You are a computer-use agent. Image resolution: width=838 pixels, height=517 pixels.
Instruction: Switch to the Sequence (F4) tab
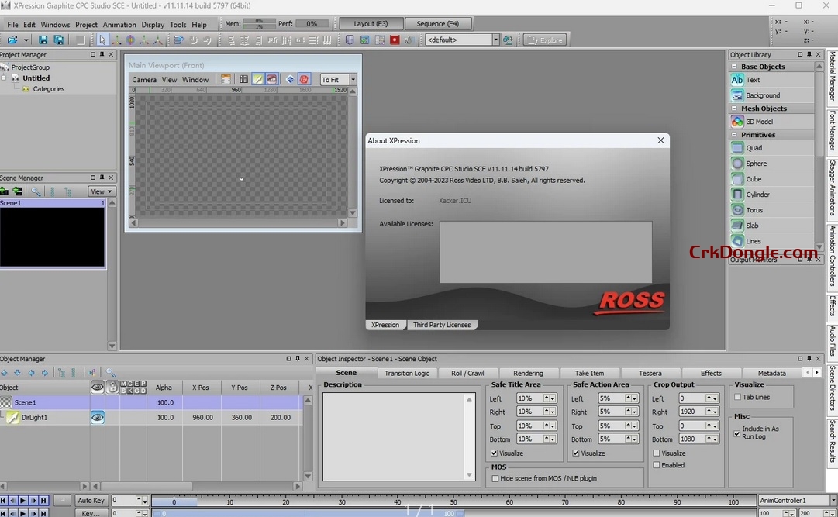coord(439,23)
